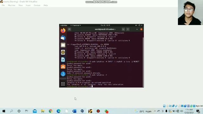Open the terminal hamburger menu
The image size is (203, 114).
(128, 29)
